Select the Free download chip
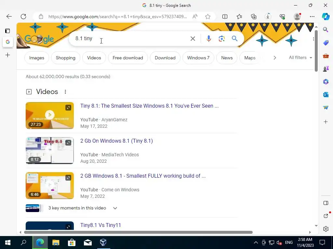 point(127,58)
